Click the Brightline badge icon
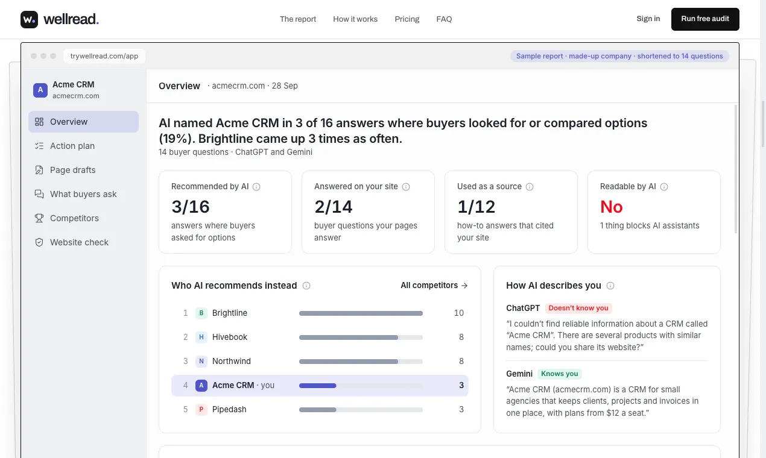 pyautogui.click(x=201, y=313)
